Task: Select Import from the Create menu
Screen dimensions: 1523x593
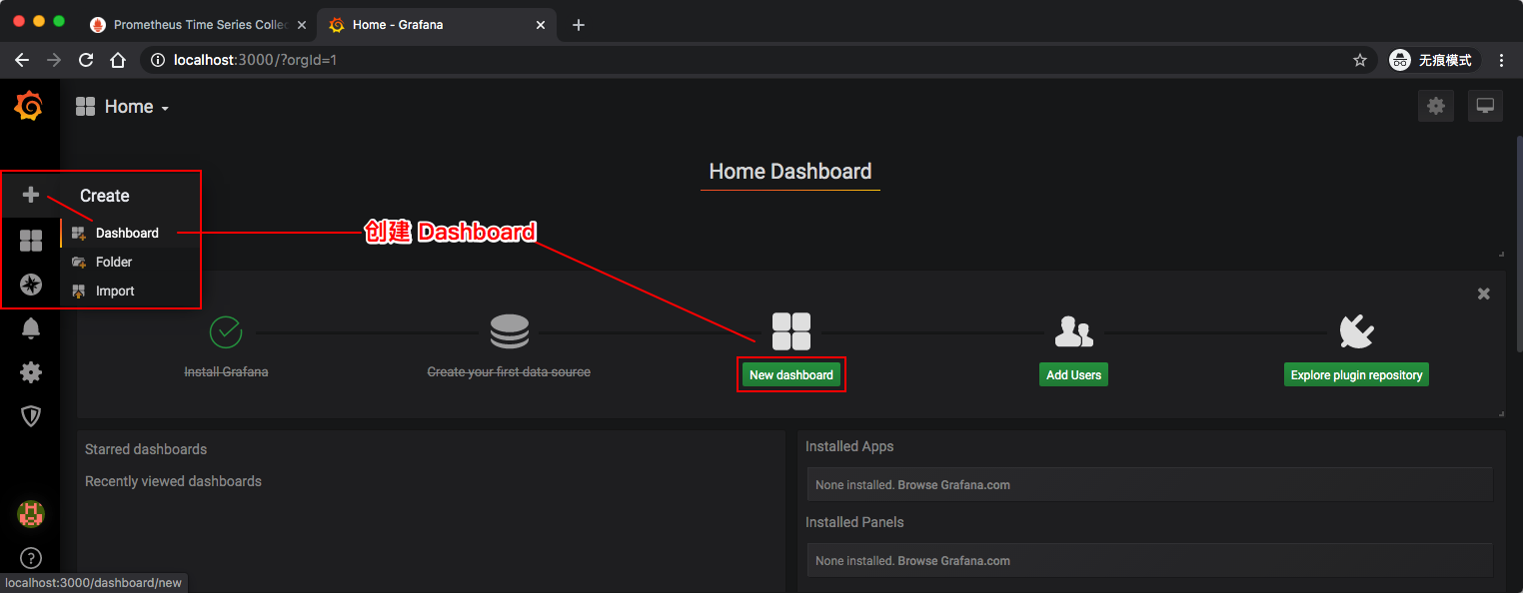Action: 115,291
